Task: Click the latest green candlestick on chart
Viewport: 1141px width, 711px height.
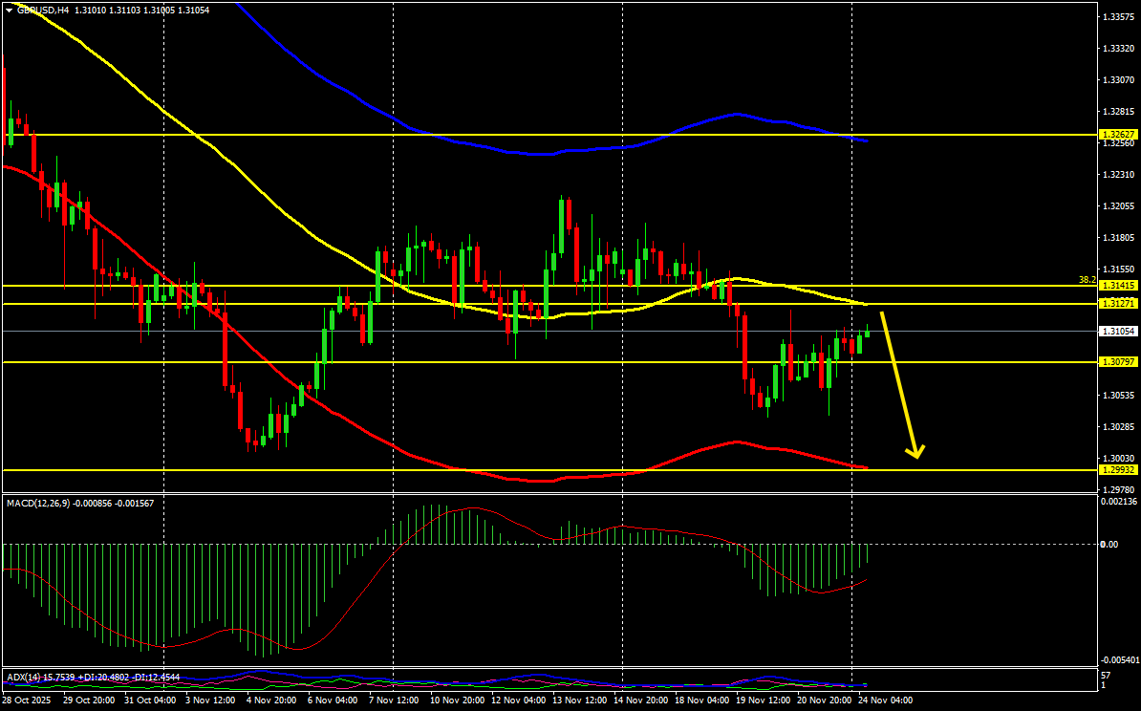Action: 868,333
